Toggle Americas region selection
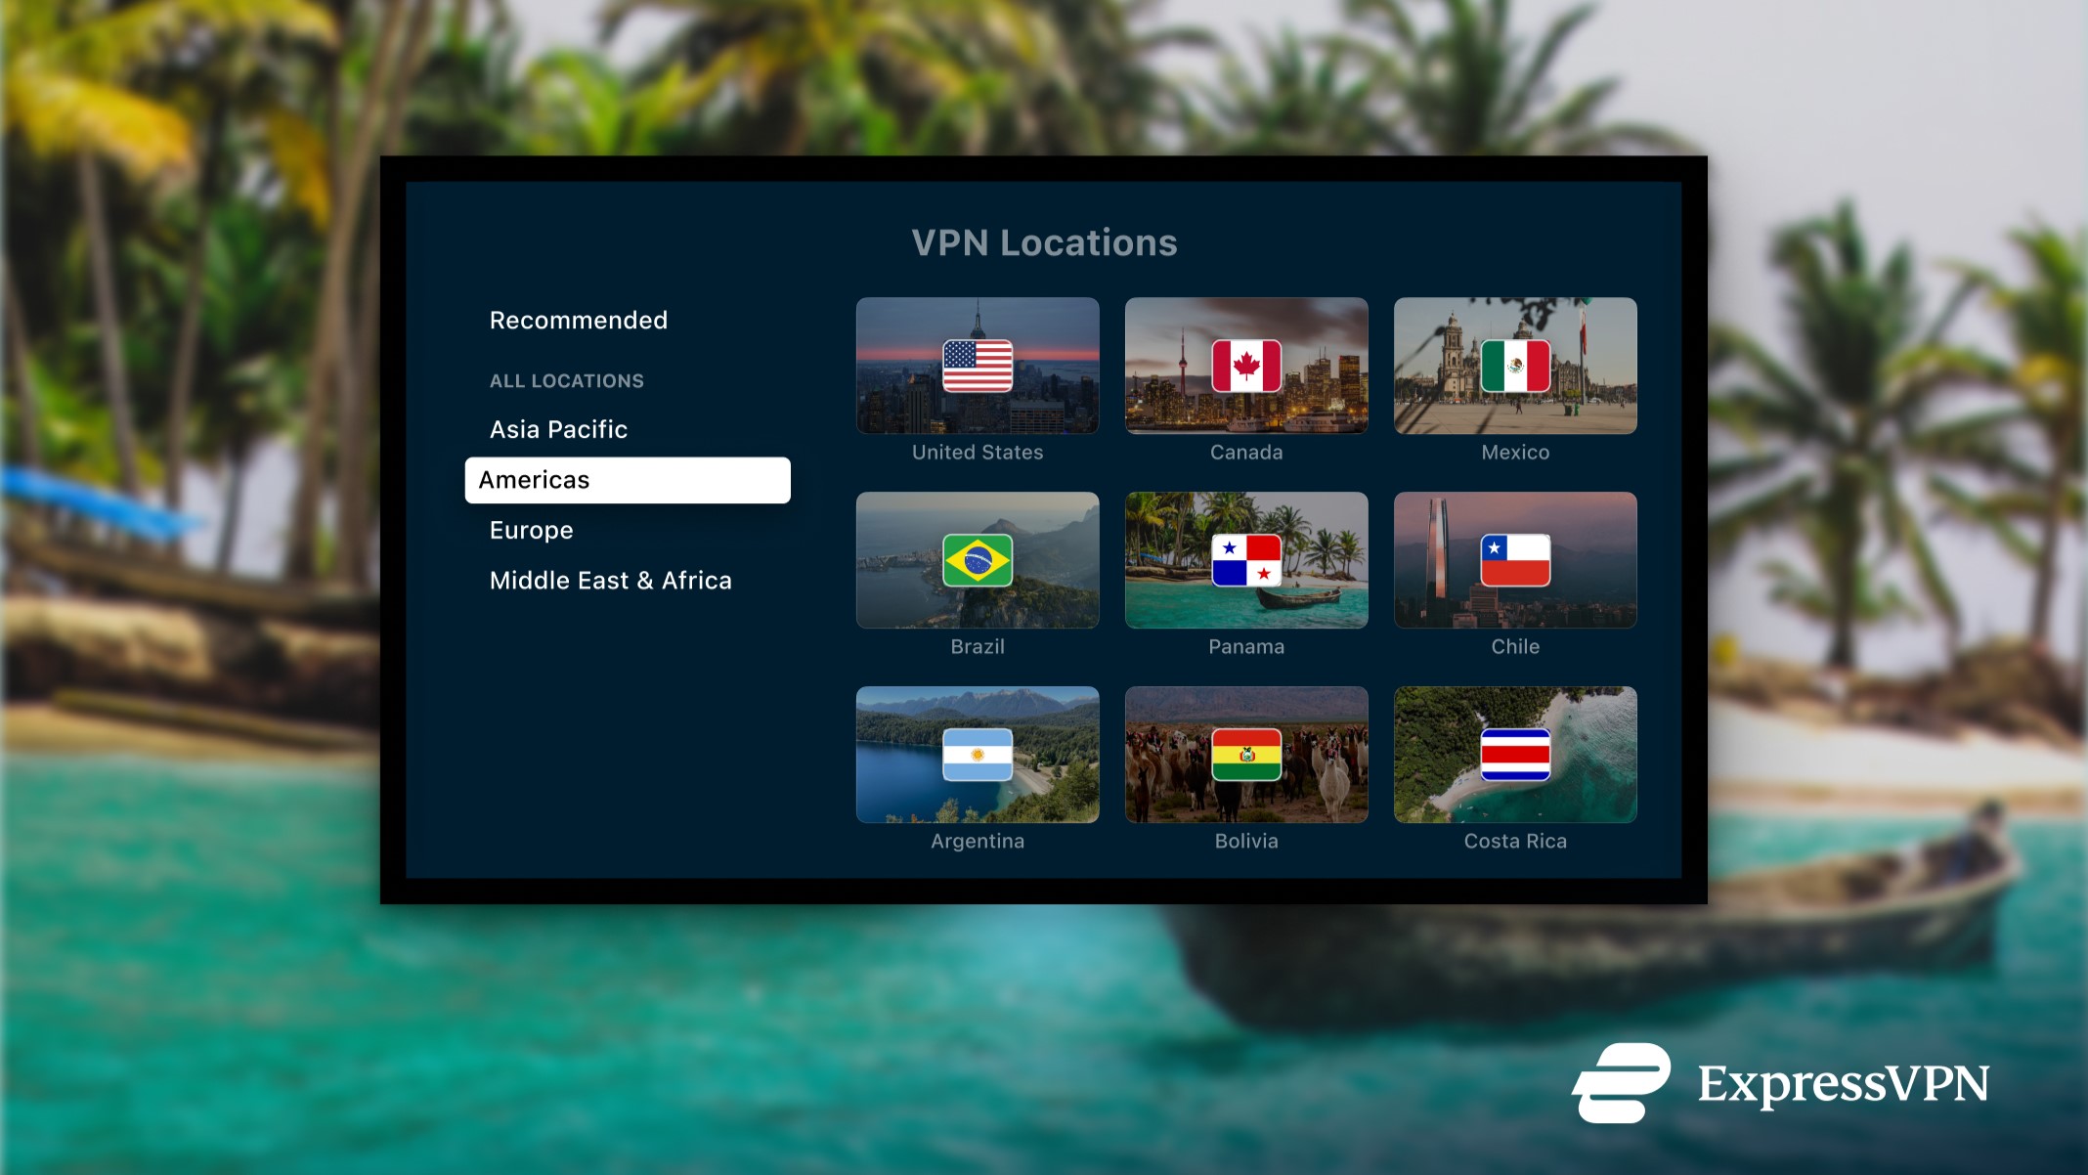Image resolution: width=2088 pixels, height=1175 pixels. 629,478
